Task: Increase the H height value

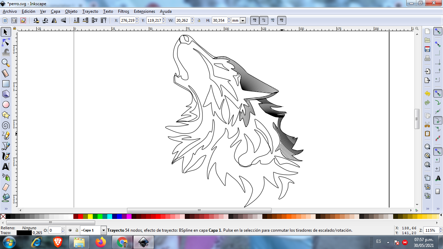Action: point(229,19)
